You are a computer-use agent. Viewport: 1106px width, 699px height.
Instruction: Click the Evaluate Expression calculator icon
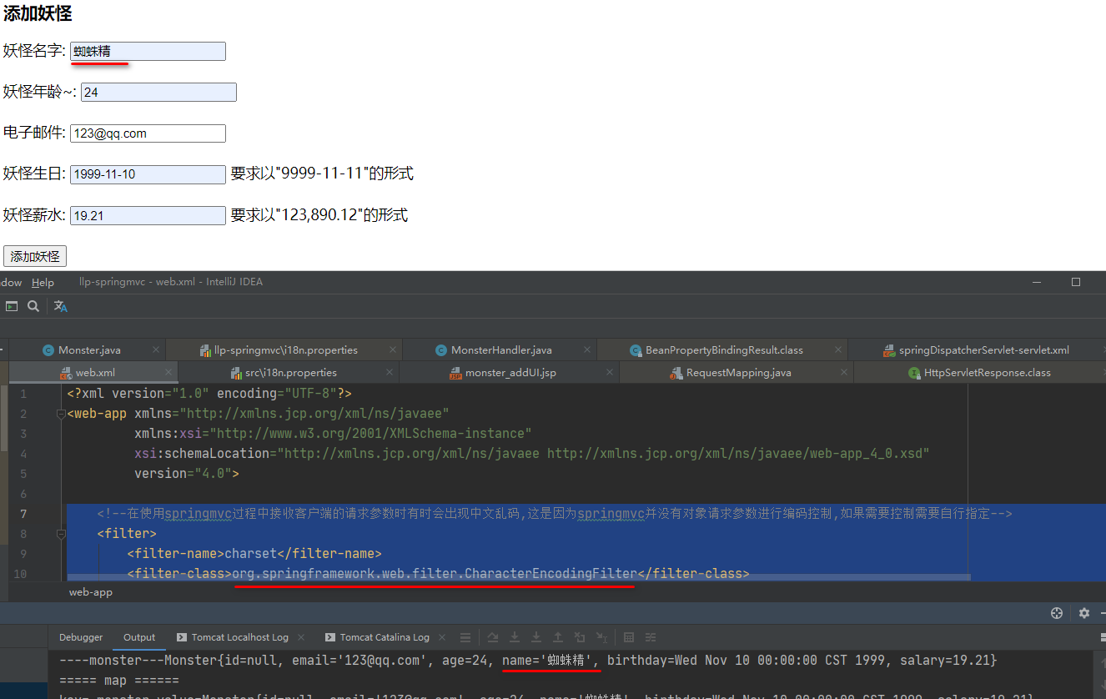point(630,637)
